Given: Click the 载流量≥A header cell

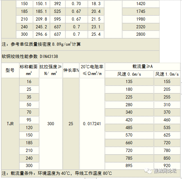Looking at the screenshot, I should pos(143,66).
